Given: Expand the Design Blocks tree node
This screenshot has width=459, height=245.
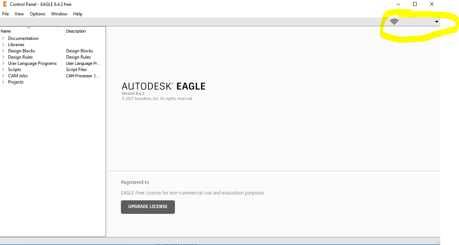Looking at the screenshot, I should click(3, 51).
